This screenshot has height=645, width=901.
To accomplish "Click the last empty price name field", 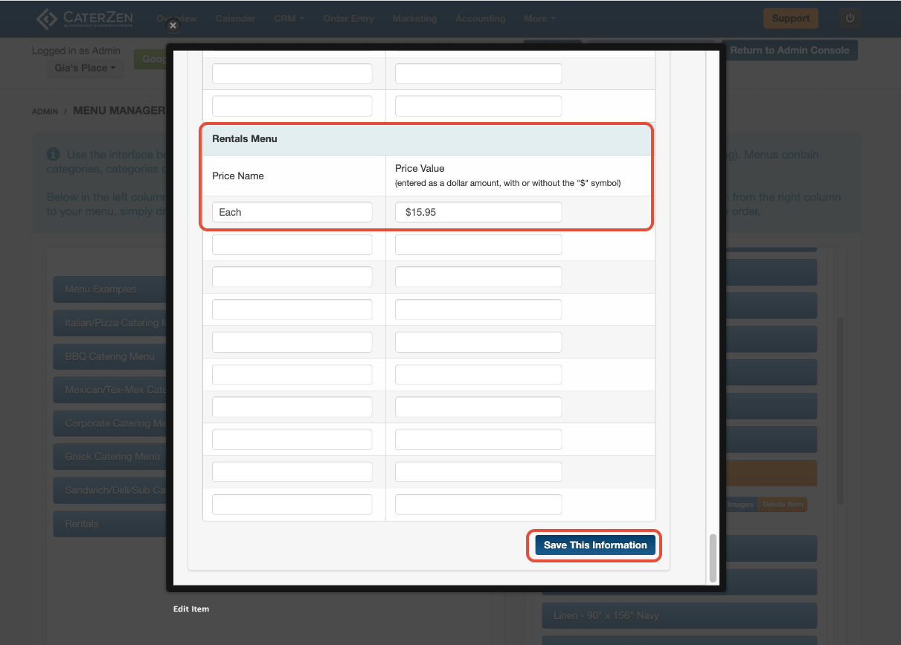I will point(292,504).
